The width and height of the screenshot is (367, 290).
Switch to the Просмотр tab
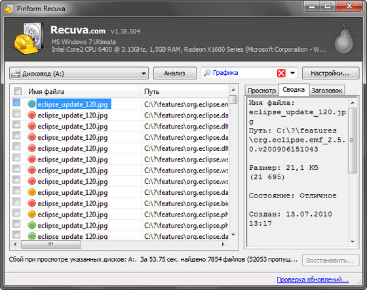coord(261,91)
